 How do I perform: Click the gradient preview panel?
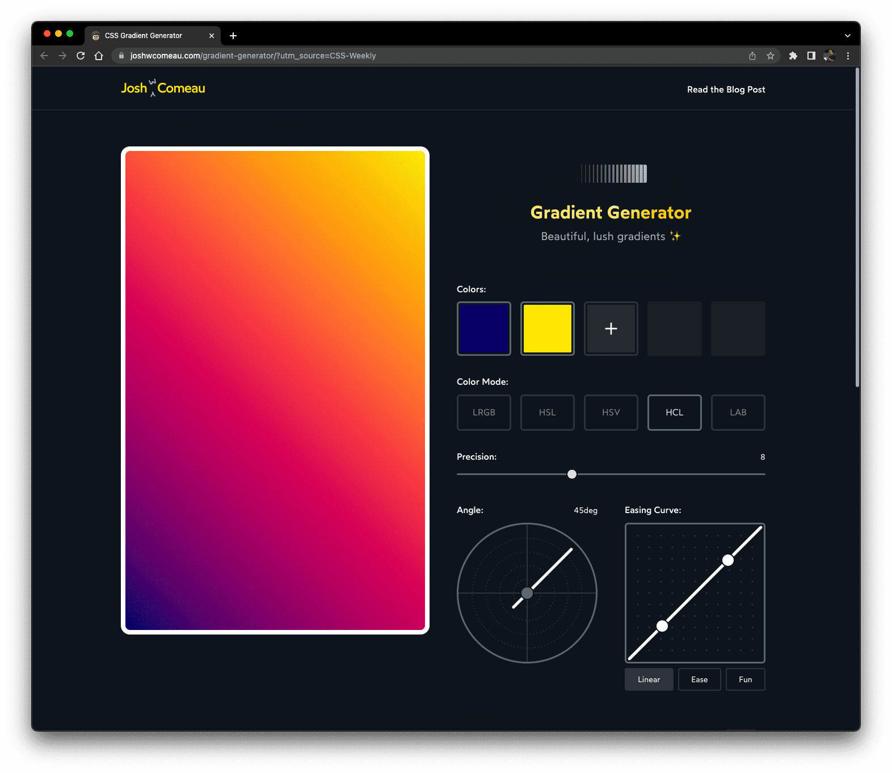tap(275, 390)
